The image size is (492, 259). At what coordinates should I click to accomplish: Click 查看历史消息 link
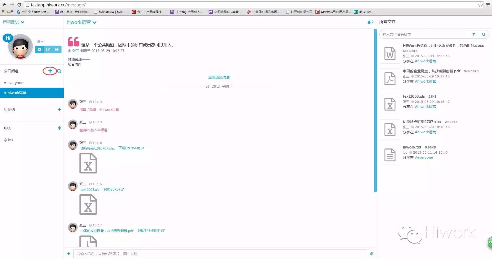pos(219,77)
